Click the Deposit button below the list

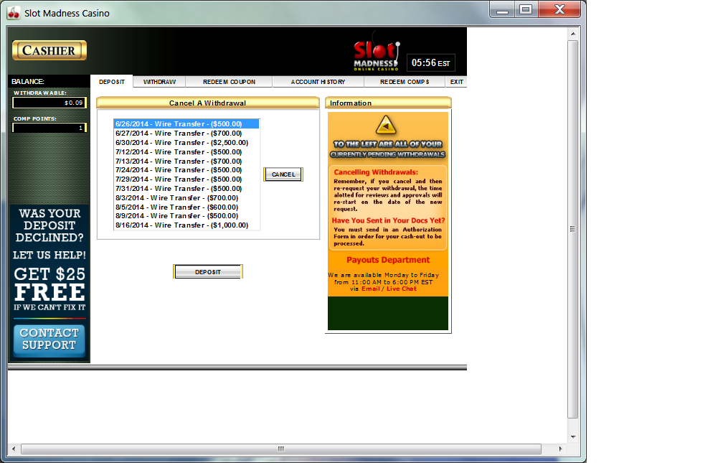208,272
